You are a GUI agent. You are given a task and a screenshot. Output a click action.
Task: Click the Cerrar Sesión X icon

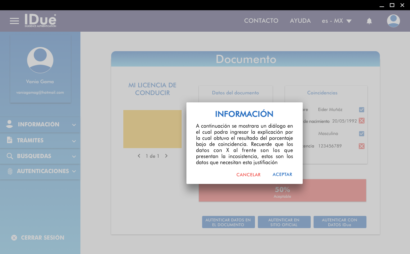pos(14,238)
